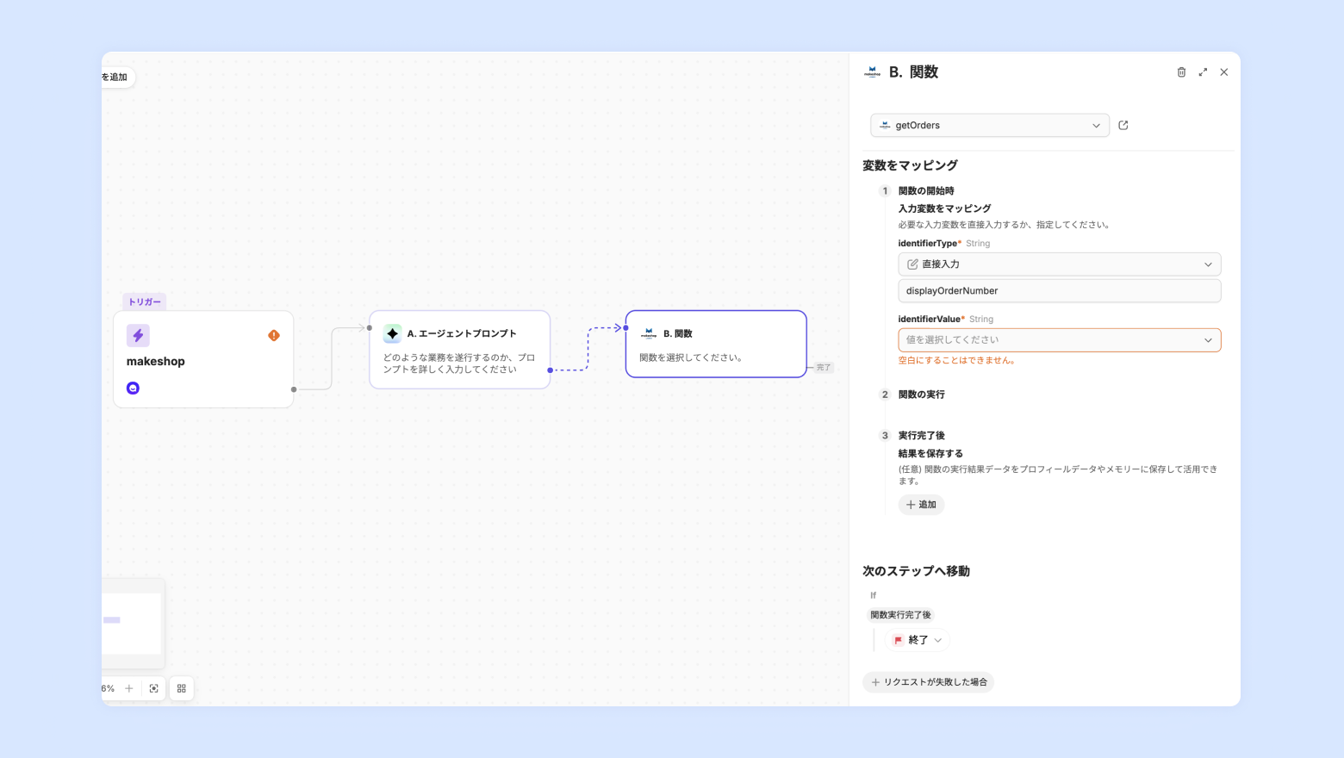Click step 3 実行完了後 label

[x=922, y=436]
